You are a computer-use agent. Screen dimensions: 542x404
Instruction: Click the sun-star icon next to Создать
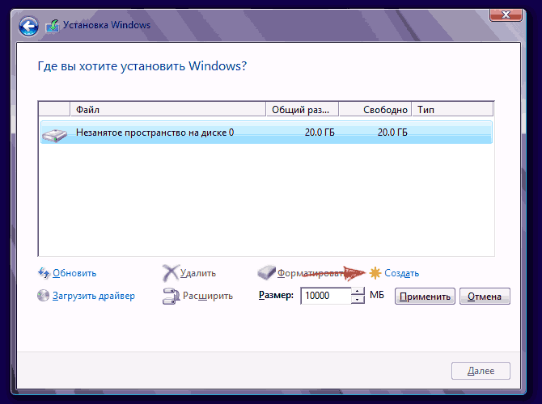375,273
